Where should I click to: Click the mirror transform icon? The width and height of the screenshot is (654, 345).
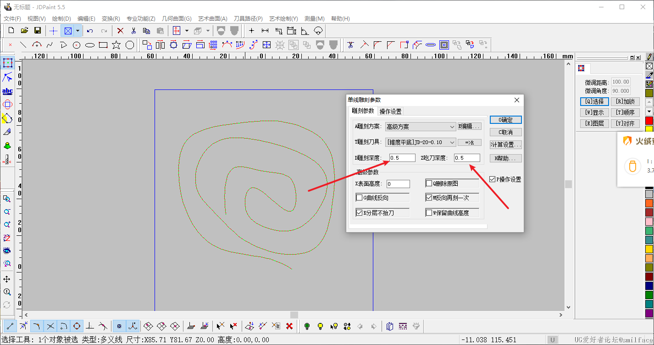[160, 45]
